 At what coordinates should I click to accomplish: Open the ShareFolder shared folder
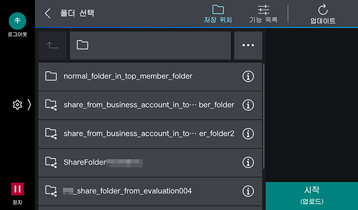click(x=139, y=163)
